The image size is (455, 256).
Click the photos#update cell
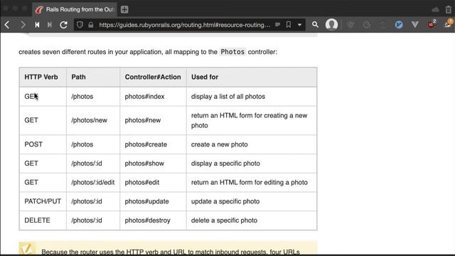pyautogui.click(x=153, y=201)
